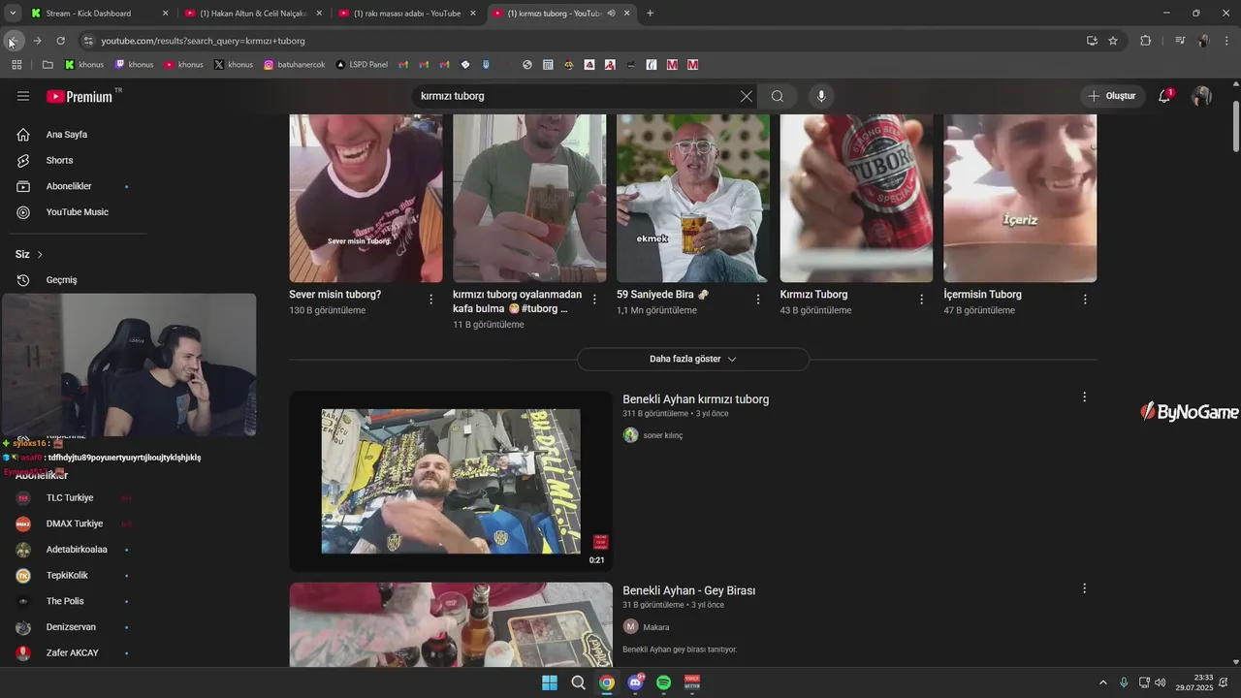Open the volume icon in system tray
Image resolution: width=1241 pixels, height=698 pixels.
[1161, 682]
